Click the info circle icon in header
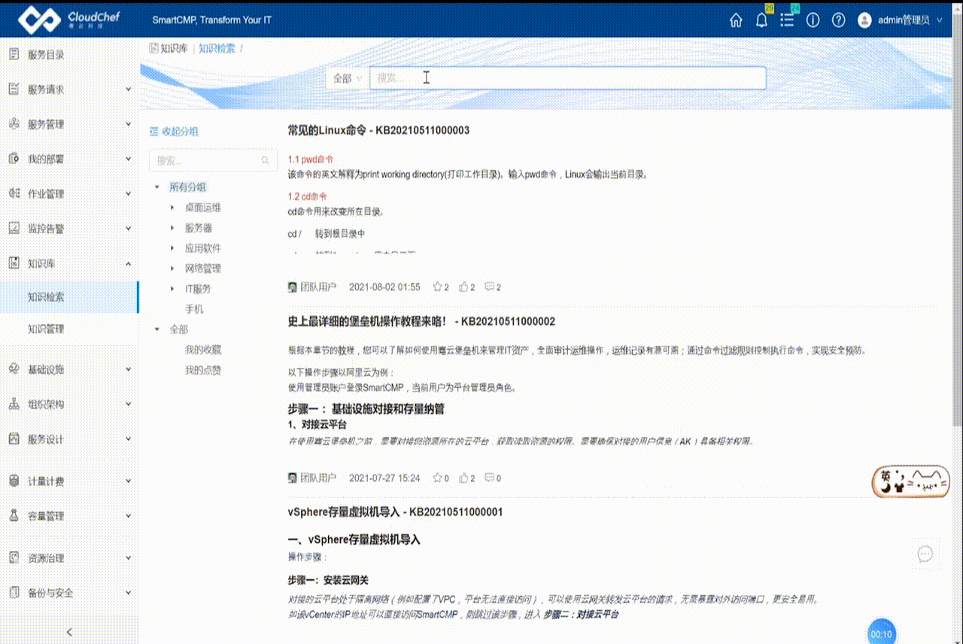The image size is (963, 644). point(813,20)
